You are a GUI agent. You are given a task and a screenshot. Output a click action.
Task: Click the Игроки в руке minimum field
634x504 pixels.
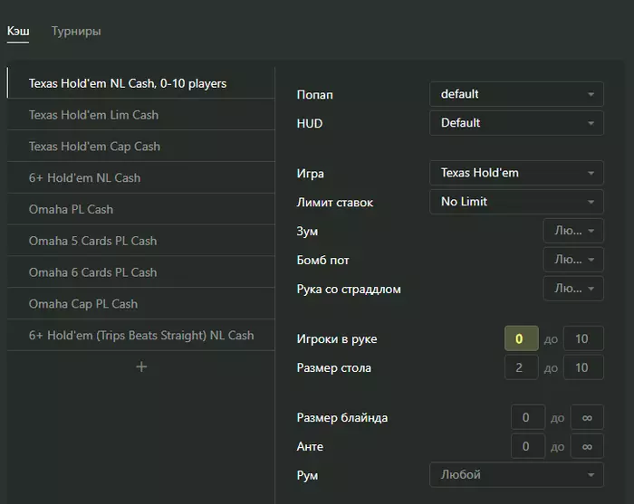click(x=521, y=338)
